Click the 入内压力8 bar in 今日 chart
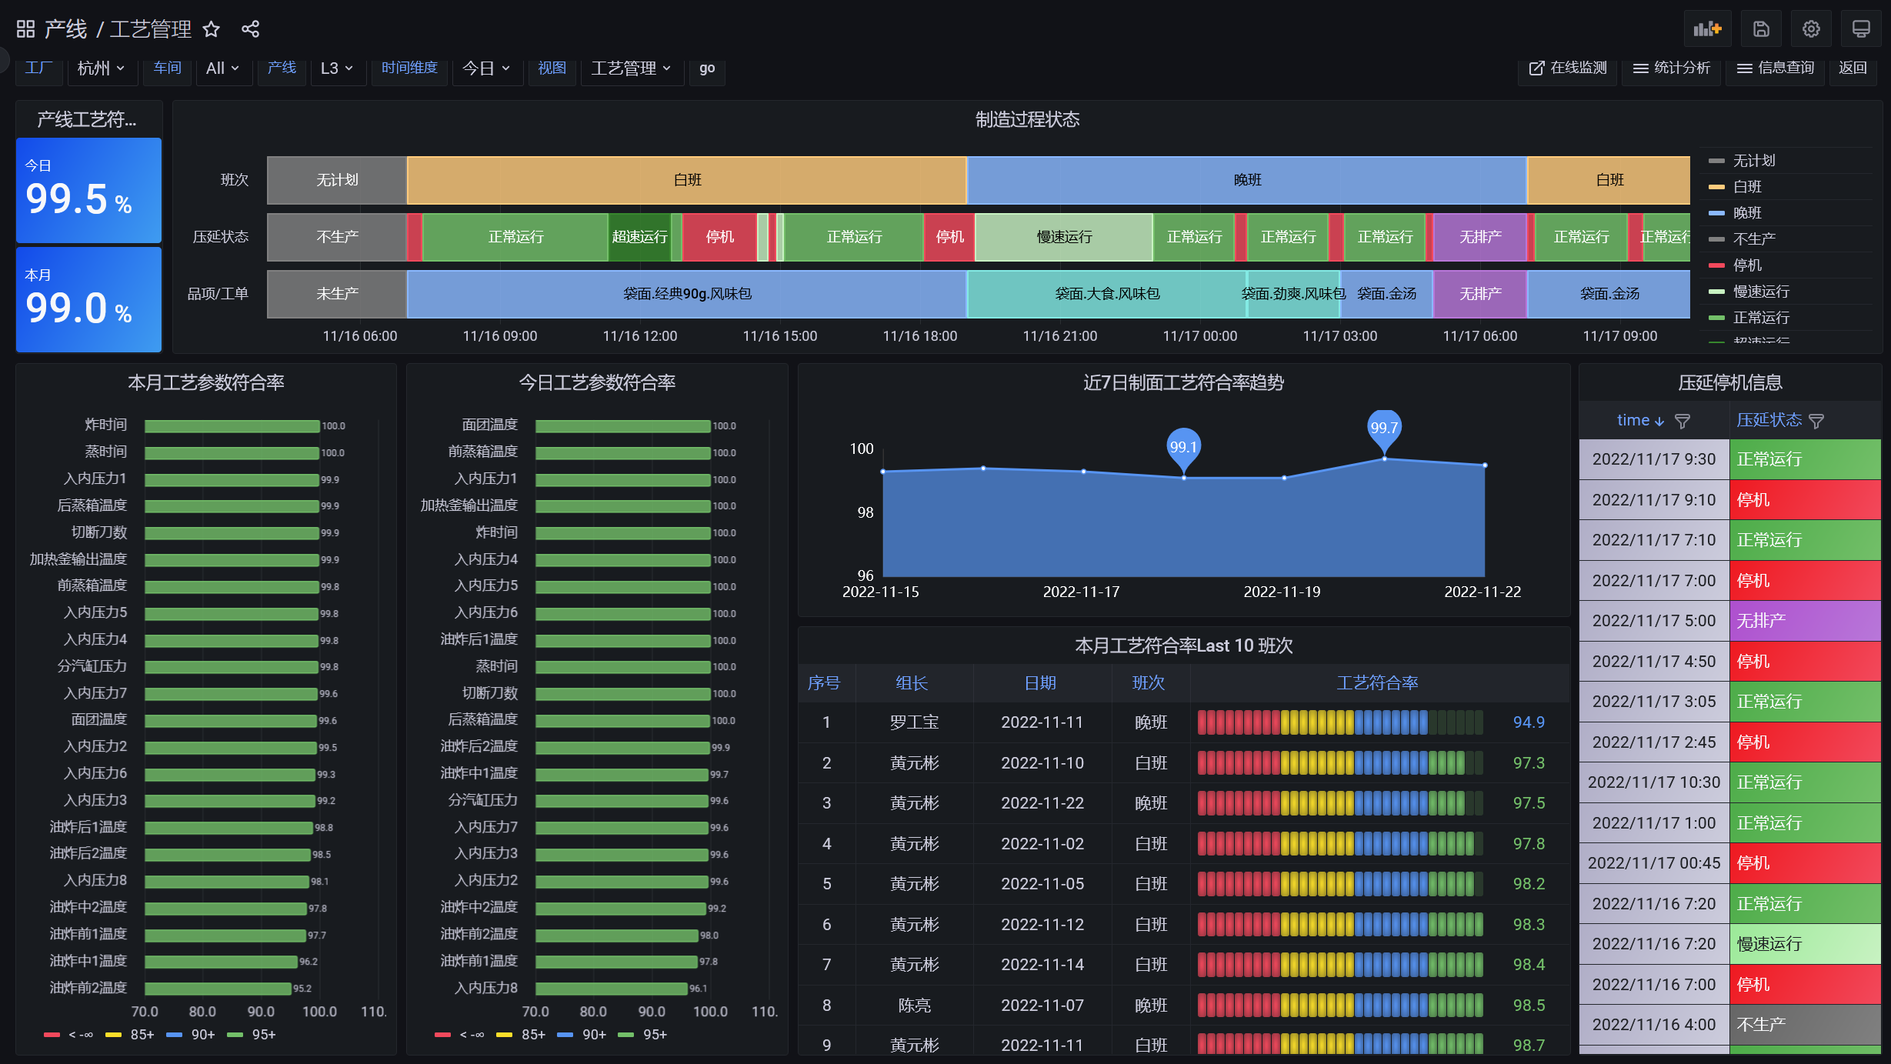This screenshot has width=1891, height=1064. [611, 989]
